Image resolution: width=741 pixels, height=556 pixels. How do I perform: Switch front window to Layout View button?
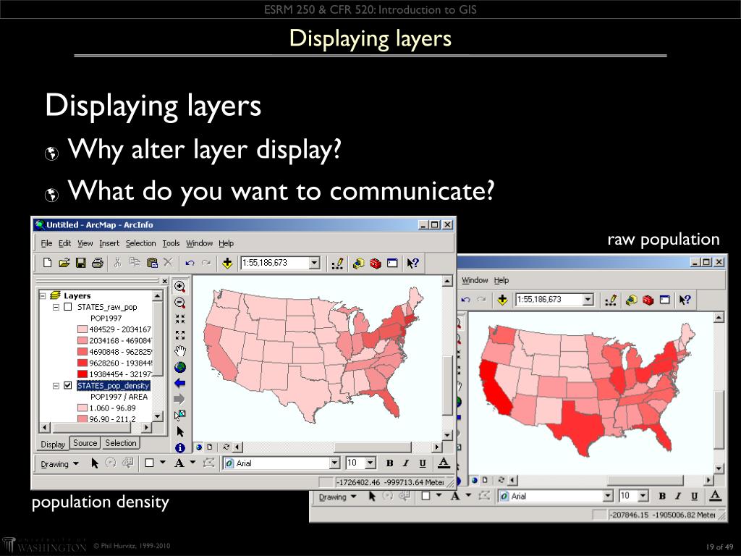point(209,446)
